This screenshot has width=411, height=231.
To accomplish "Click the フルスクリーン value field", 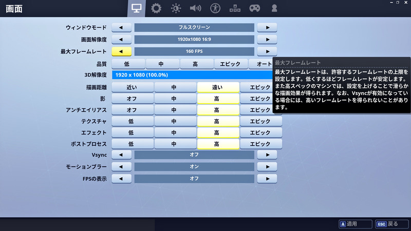I will tap(194, 28).
